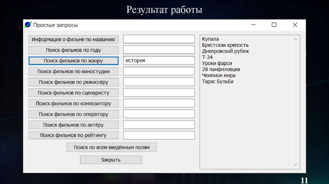This screenshot has width=329, height=184.
Task: Focus the rating search input field
Action: 159,135
